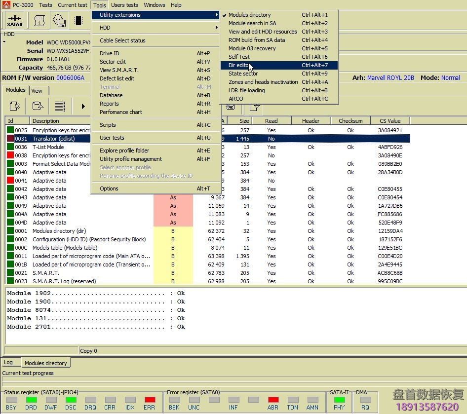Click the list icon in the Modules toolbar
This screenshot has width=467, height=414.
60,106
